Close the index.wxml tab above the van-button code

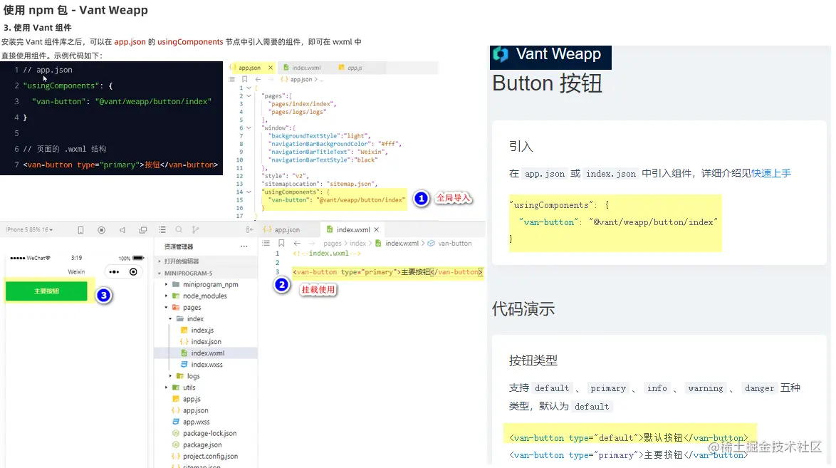pos(377,229)
